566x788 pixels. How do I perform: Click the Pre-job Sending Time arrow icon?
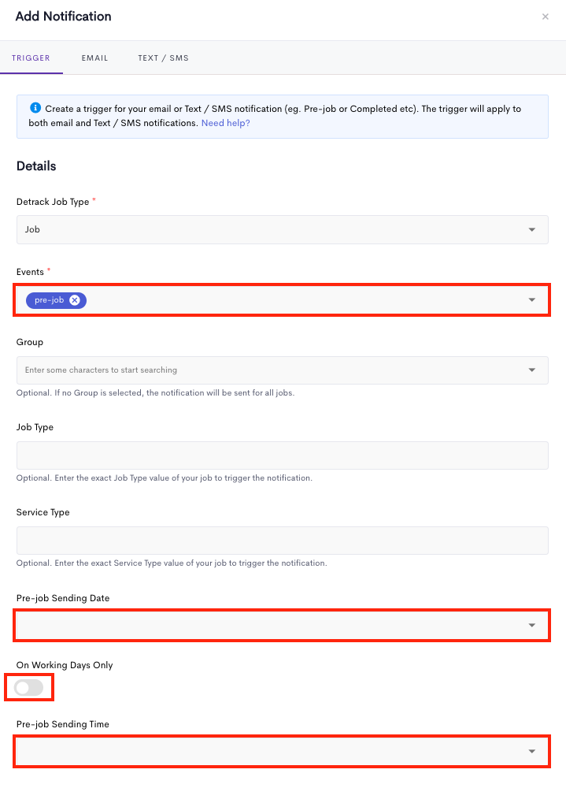coord(532,751)
